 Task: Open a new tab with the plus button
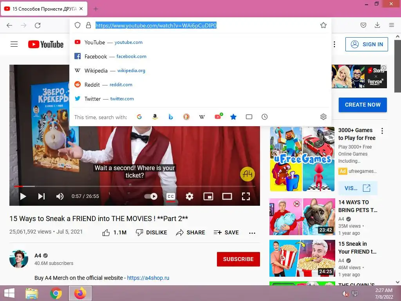click(x=96, y=9)
